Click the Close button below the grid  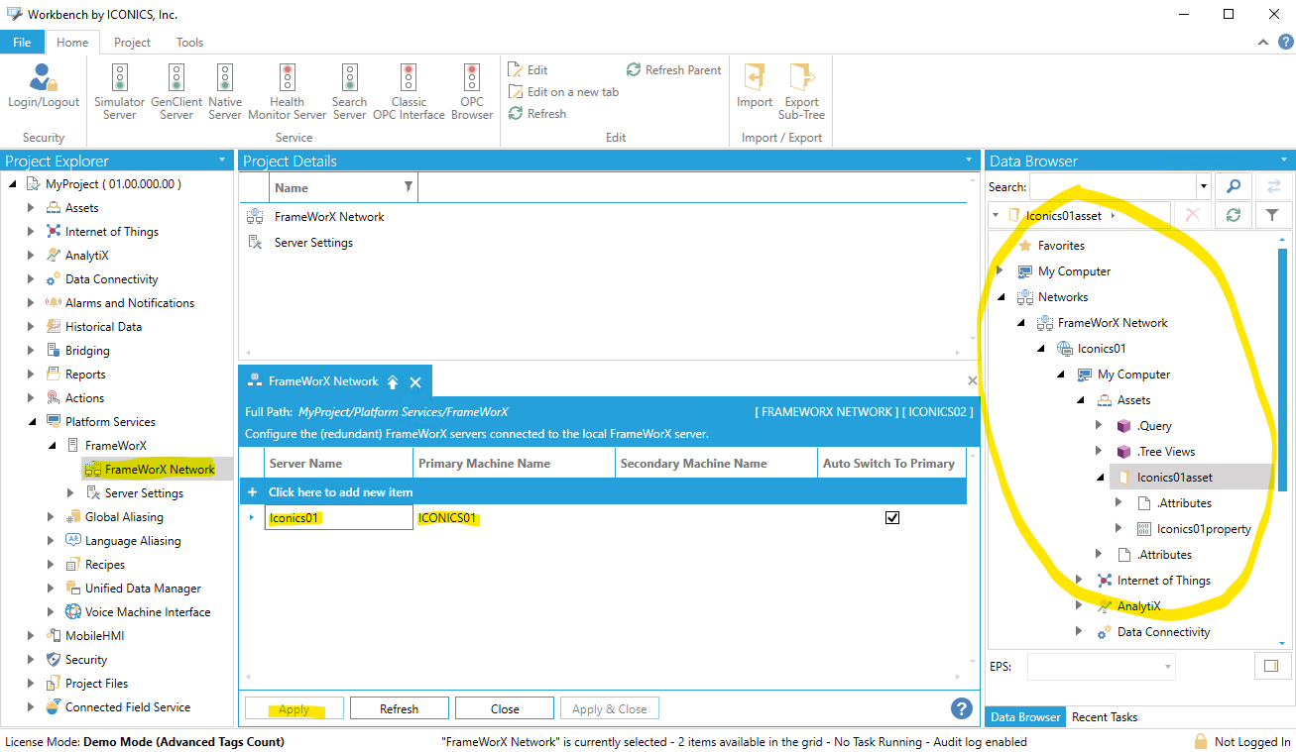tap(505, 708)
